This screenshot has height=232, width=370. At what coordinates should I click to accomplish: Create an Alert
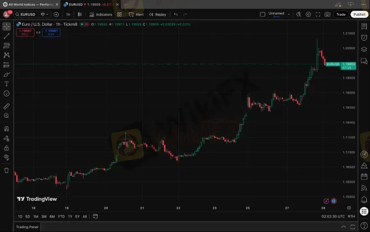point(136,14)
